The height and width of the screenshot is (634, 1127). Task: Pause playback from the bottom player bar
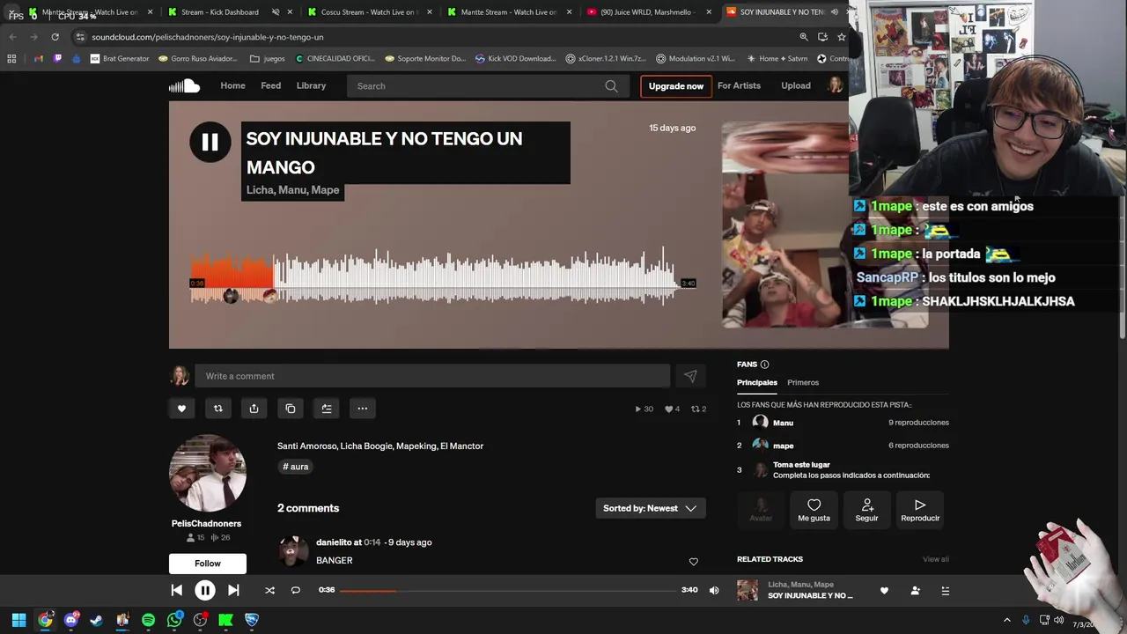coord(204,590)
